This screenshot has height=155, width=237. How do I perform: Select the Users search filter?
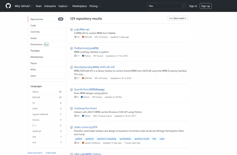click(47, 76)
